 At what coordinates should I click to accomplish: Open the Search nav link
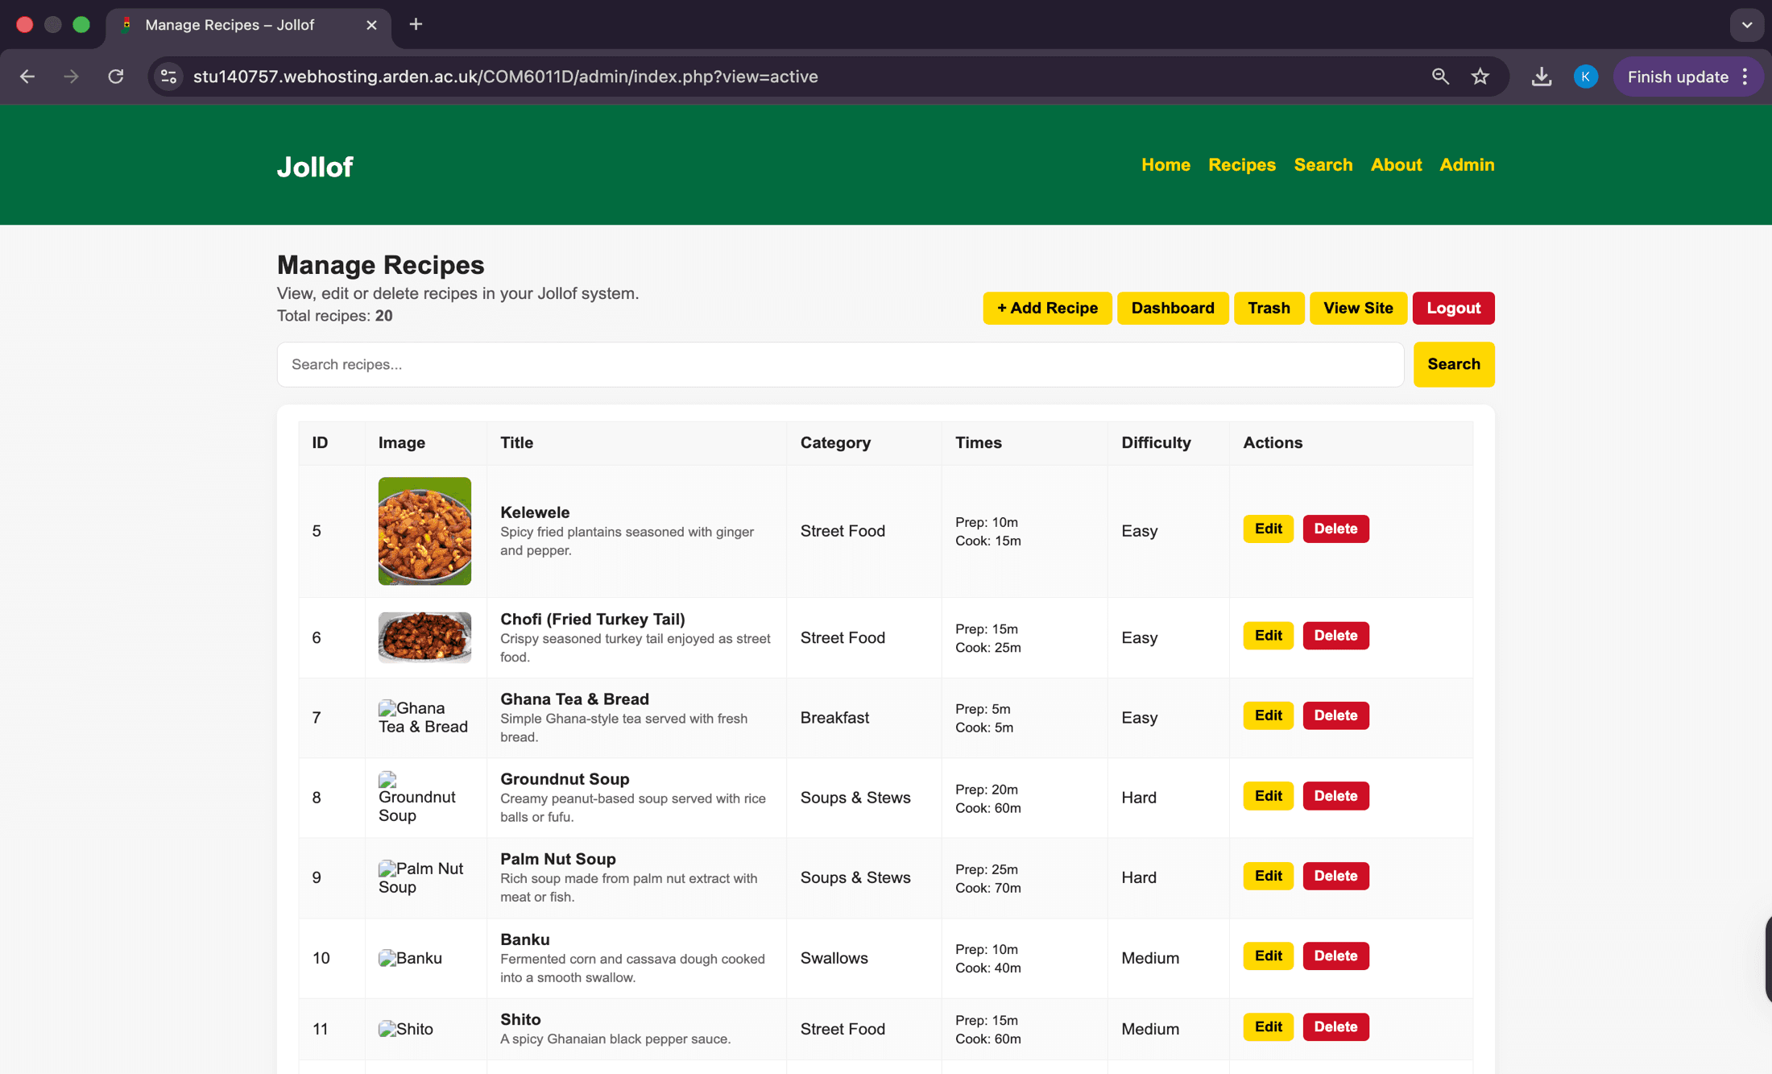click(1323, 164)
